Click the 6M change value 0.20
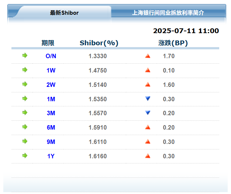Viewport: 231px width, 194px height. coord(169,128)
